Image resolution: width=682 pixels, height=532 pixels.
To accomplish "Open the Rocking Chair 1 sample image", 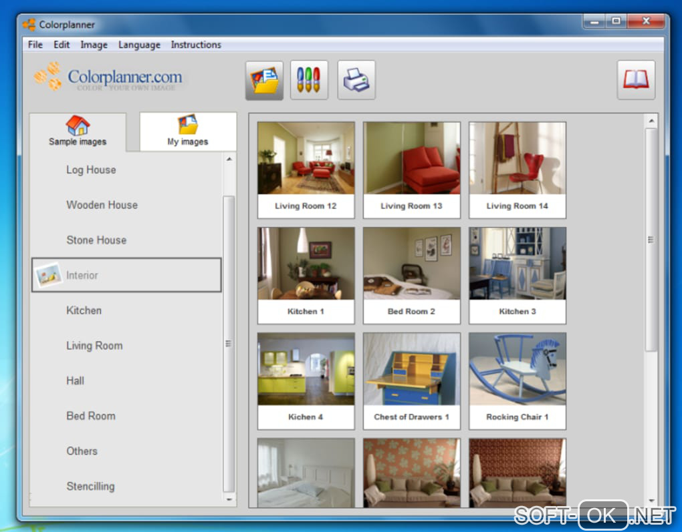I will pyautogui.click(x=517, y=381).
